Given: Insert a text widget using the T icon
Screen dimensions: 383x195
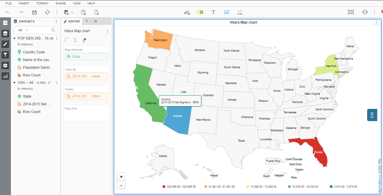Looking at the screenshot, I should click(x=213, y=12).
